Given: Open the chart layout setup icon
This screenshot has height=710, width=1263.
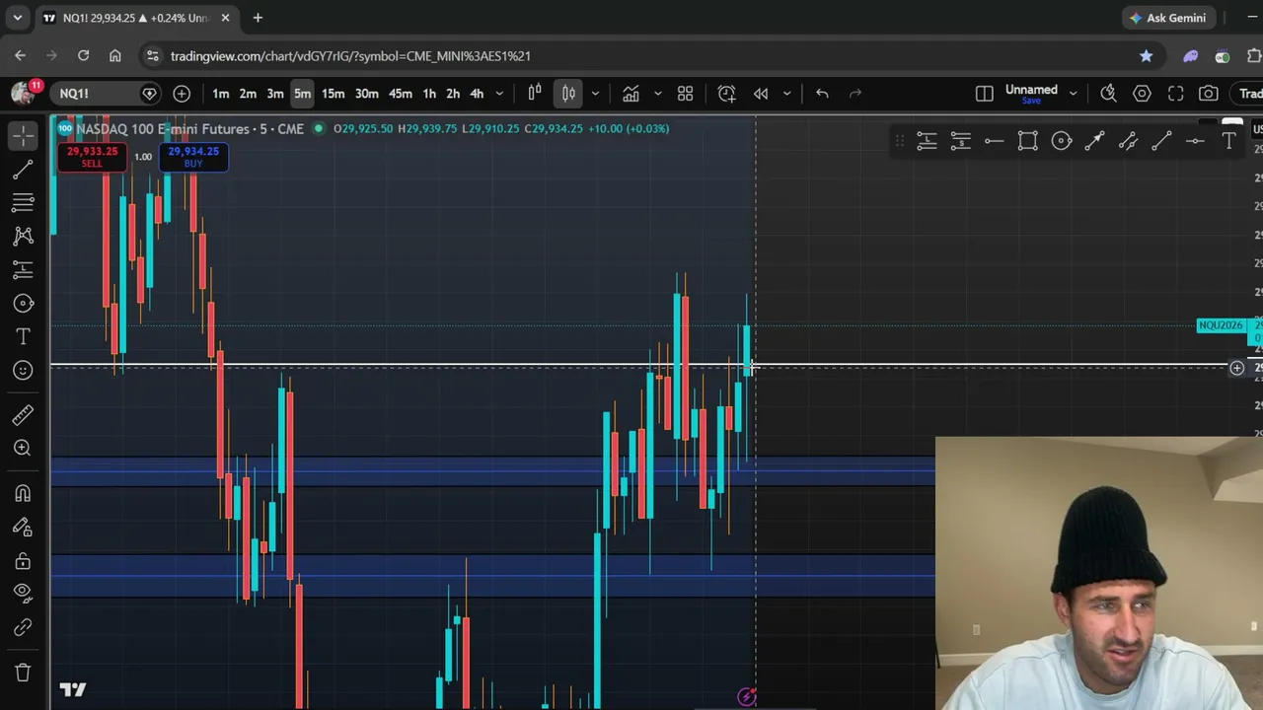Looking at the screenshot, I should point(984,94).
